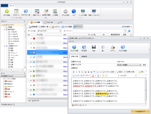Open ブログデータ in the ribbon

[16, 12]
